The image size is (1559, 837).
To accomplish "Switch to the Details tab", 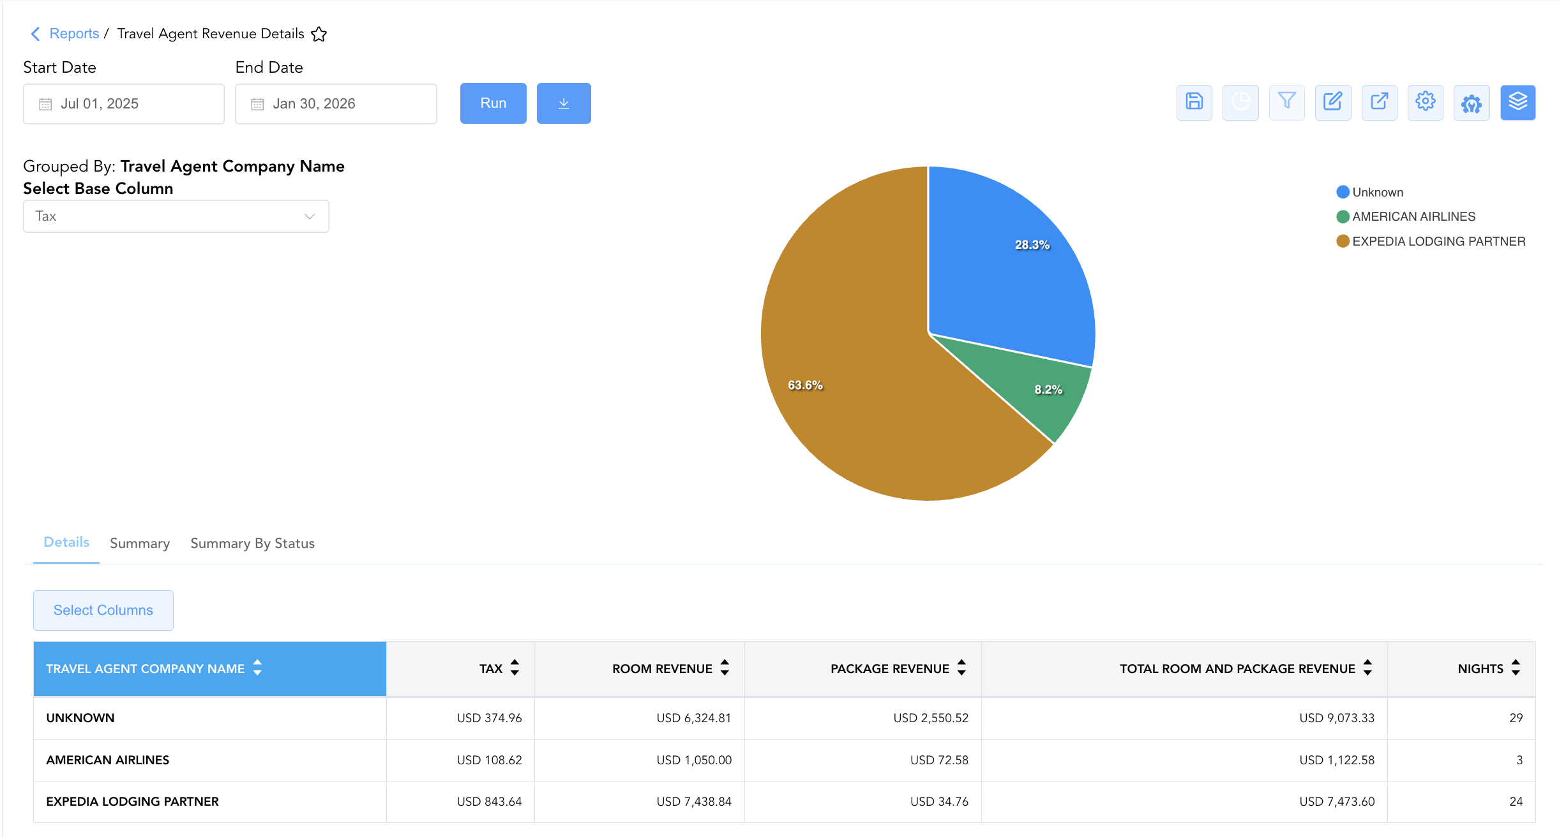I will (66, 542).
